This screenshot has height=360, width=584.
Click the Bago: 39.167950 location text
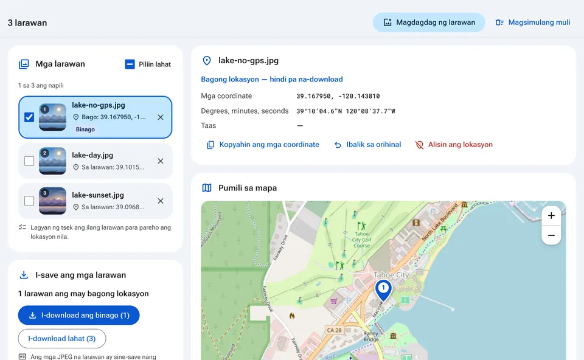pos(114,117)
